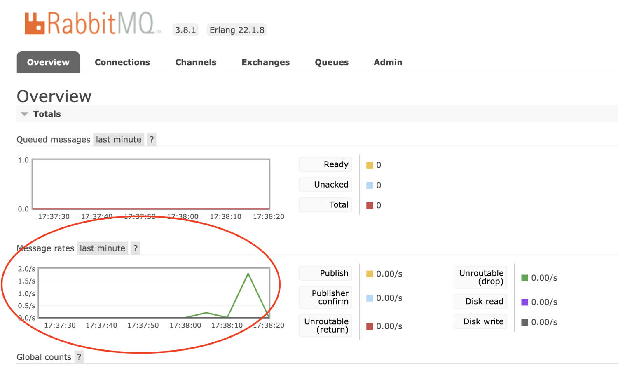Go to the Channels tab
Image resolution: width=618 pixels, height=368 pixels.
196,62
